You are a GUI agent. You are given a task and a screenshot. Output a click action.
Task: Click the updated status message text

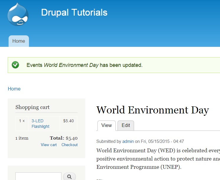[84, 65]
